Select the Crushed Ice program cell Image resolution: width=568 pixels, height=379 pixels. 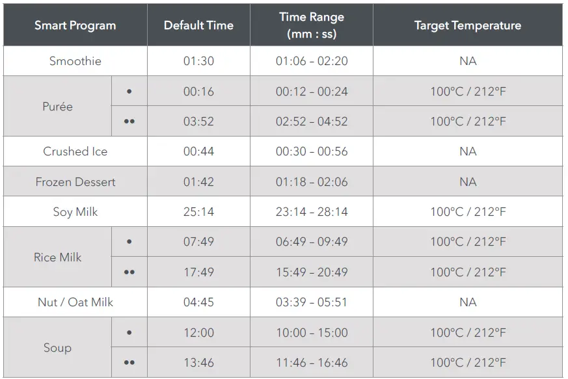point(75,151)
